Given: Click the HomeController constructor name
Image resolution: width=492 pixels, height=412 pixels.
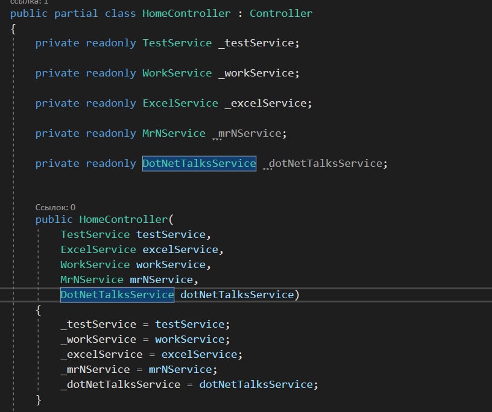Looking at the screenshot, I should click(124, 219).
